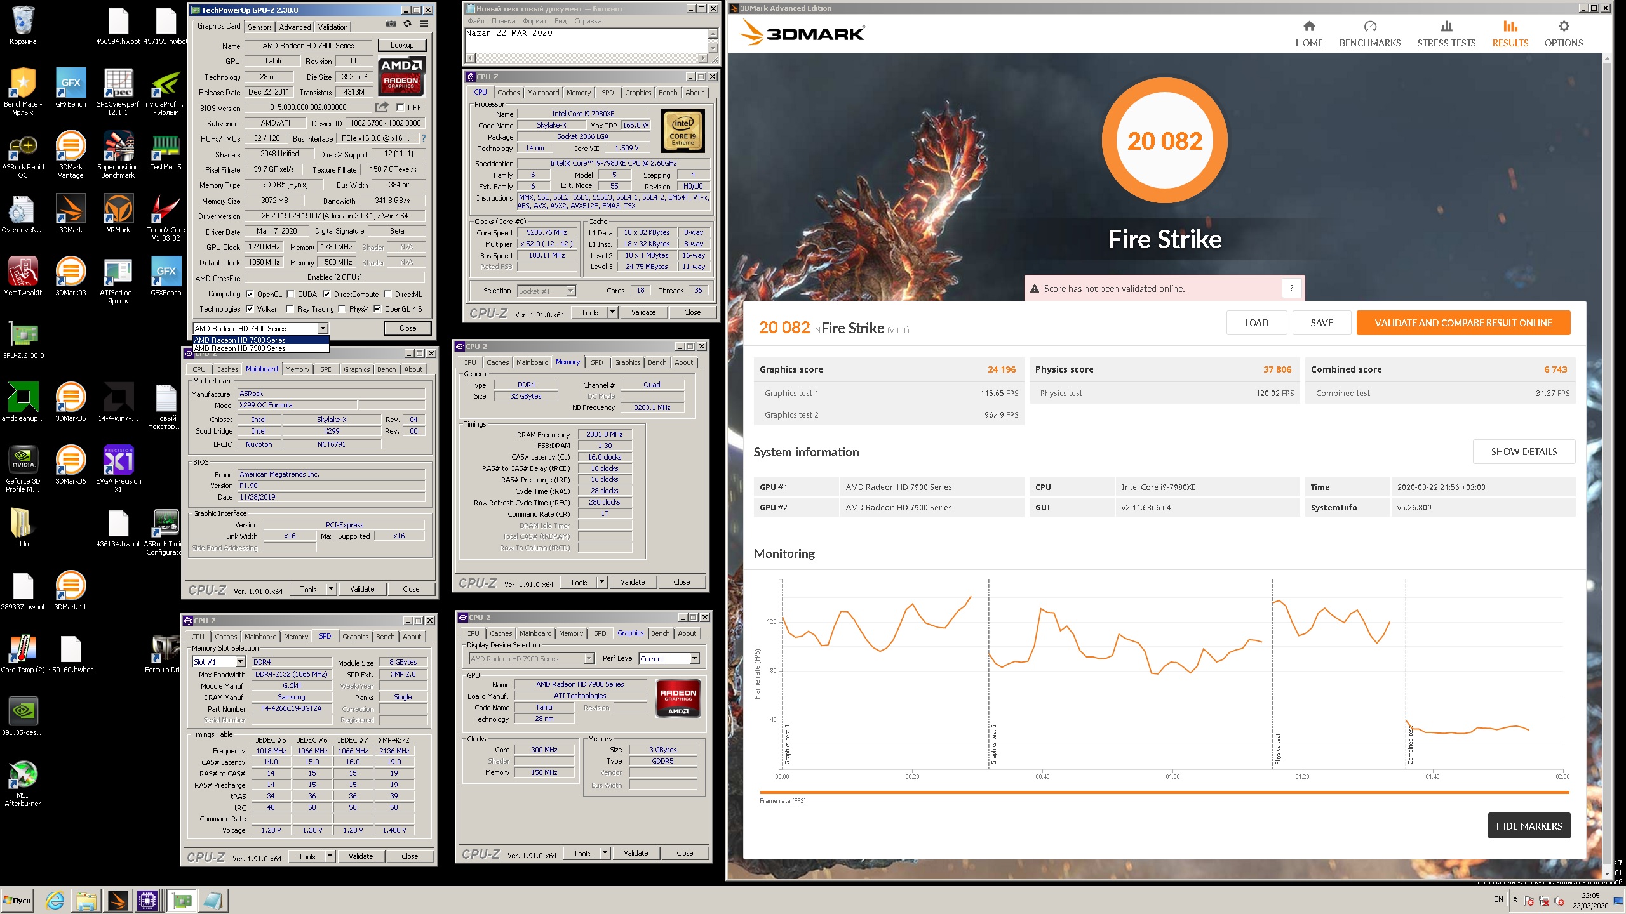The height and width of the screenshot is (914, 1626).
Task: Open the Recycle Bin desktop icon
Action: [x=23, y=25]
